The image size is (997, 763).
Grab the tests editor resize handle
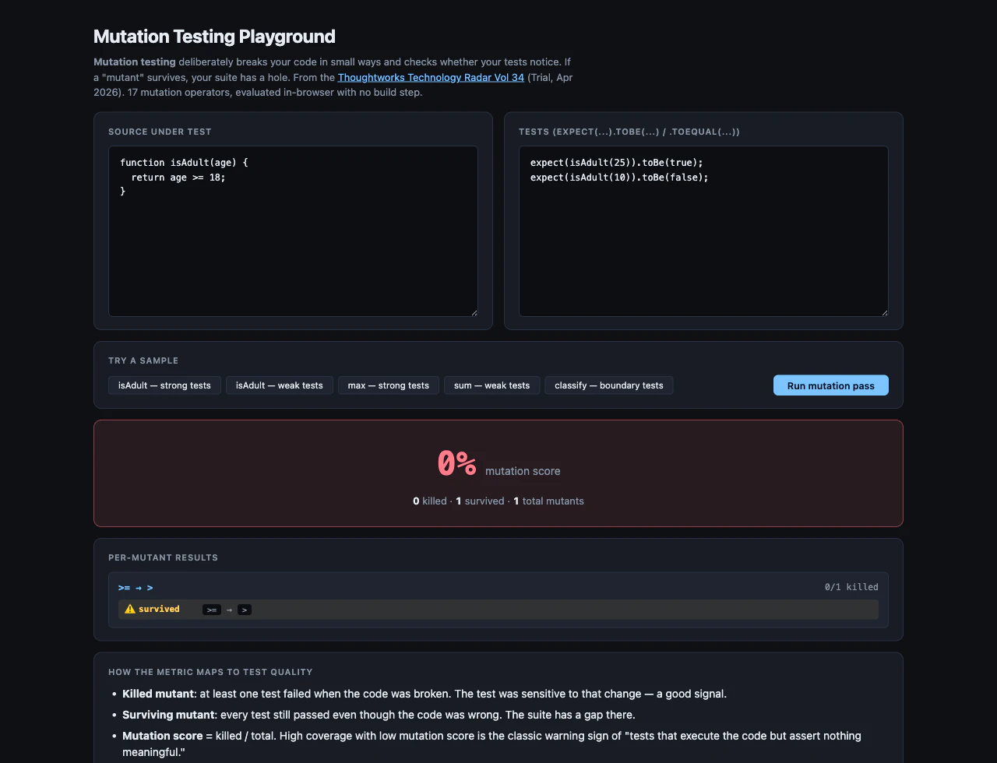884,312
